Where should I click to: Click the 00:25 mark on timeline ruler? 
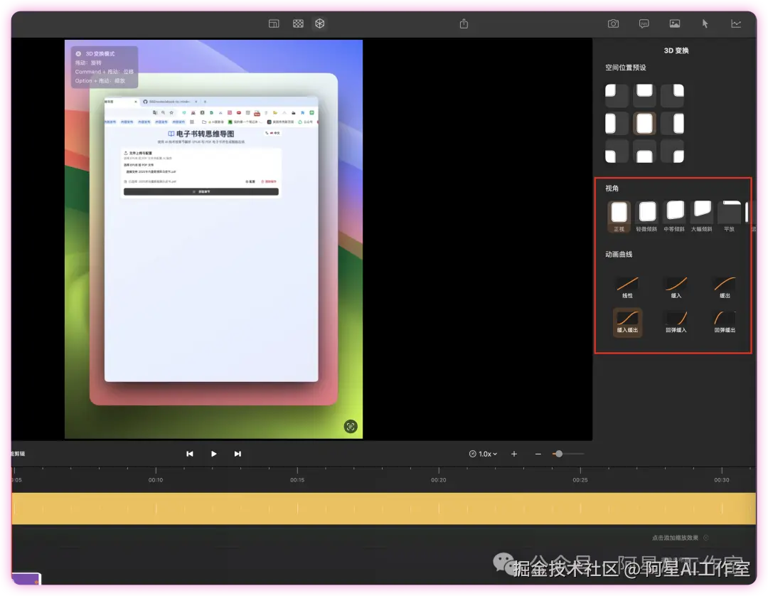[x=580, y=480]
